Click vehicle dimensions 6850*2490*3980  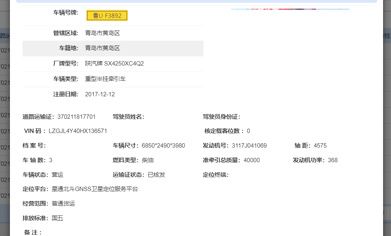[163, 146]
